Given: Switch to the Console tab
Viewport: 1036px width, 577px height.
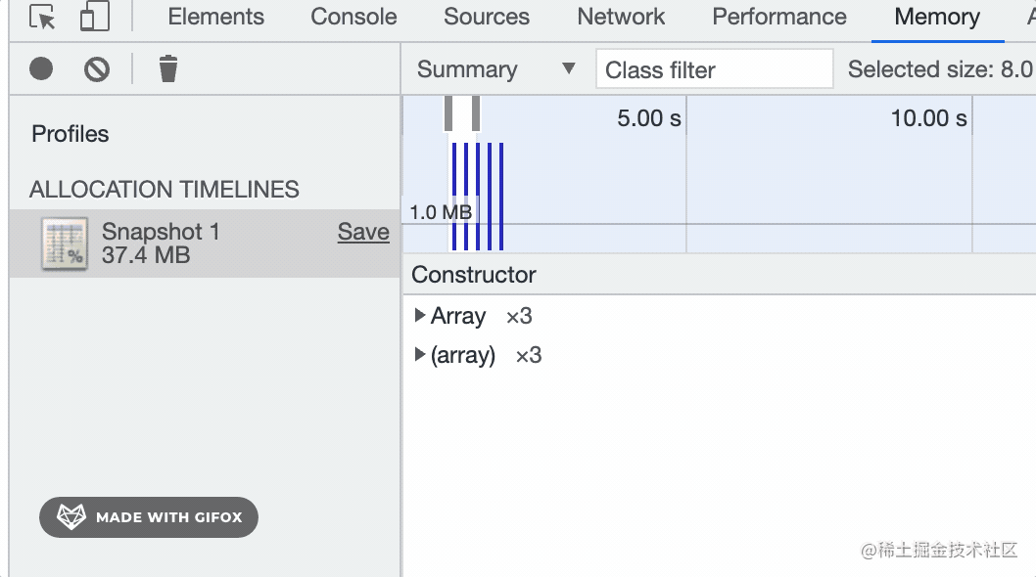Looking at the screenshot, I should [x=353, y=17].
